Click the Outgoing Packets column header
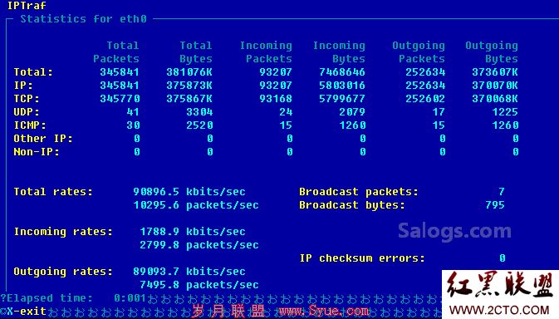 pyautogui.click(x=419, y=52)
